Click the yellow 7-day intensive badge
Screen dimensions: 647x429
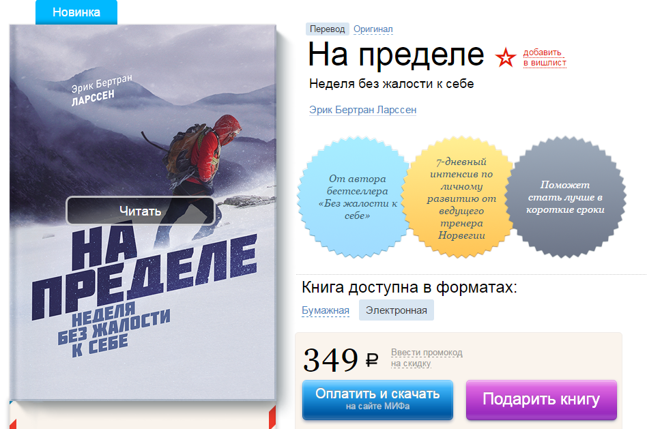461,197
